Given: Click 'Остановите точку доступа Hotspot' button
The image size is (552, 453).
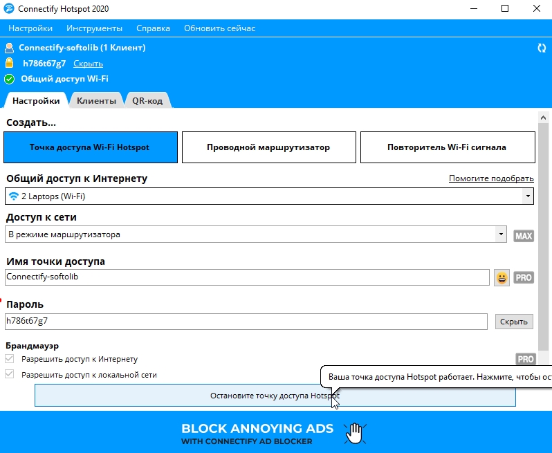Looking at the screenshot, I should pos(275,396).
